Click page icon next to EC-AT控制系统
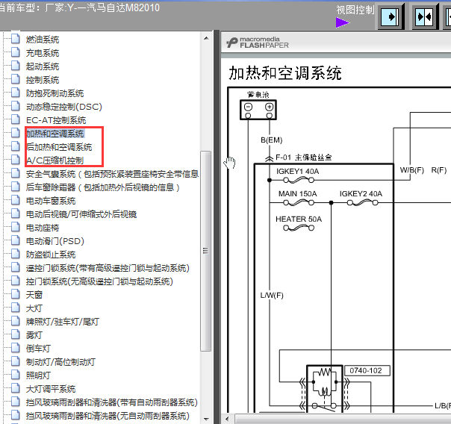Viewport: 451px width, 424px height. point(16,119)
